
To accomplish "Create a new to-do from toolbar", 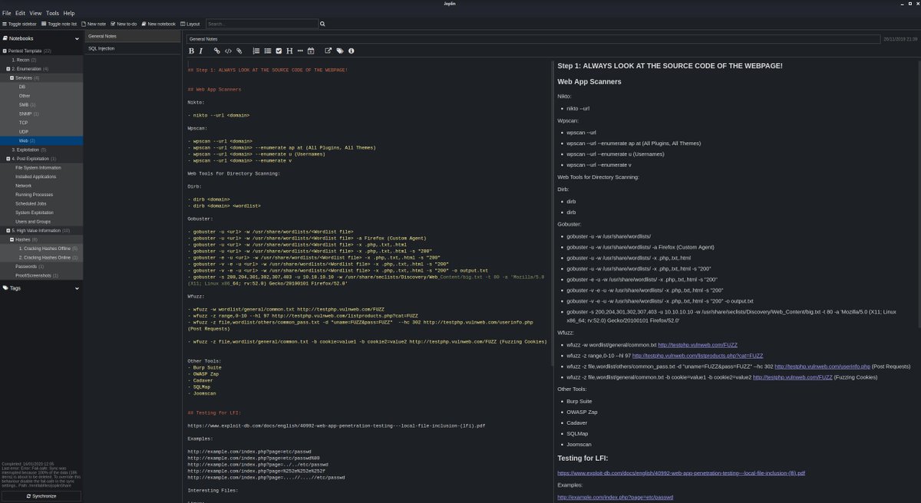I will click(124, 24).
